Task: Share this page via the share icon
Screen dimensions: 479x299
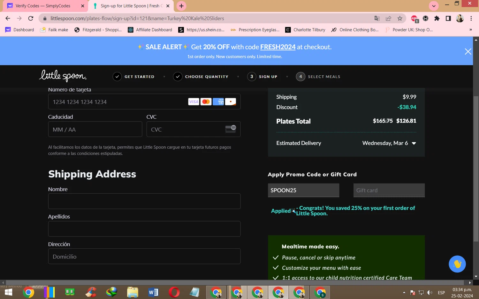Action: tap(388, 19)
